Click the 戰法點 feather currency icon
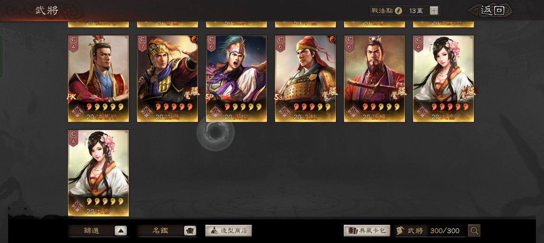 [x=399, y=11]
